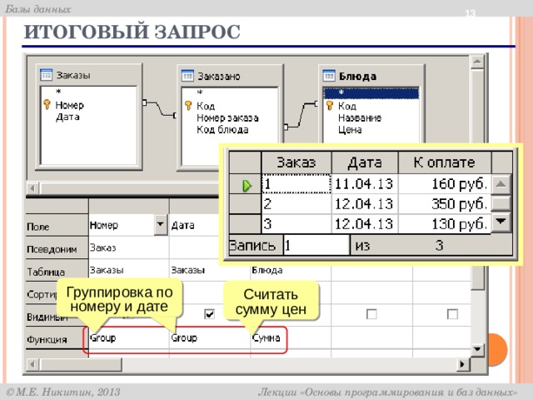Click the Блюда table title bar
The width and height of the screenshot is (533, 400).
click(371, 76)
